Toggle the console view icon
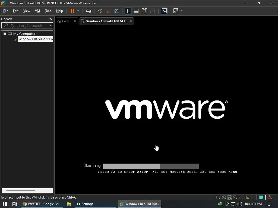This screenshot has height=208, width=278. [164, 11]
